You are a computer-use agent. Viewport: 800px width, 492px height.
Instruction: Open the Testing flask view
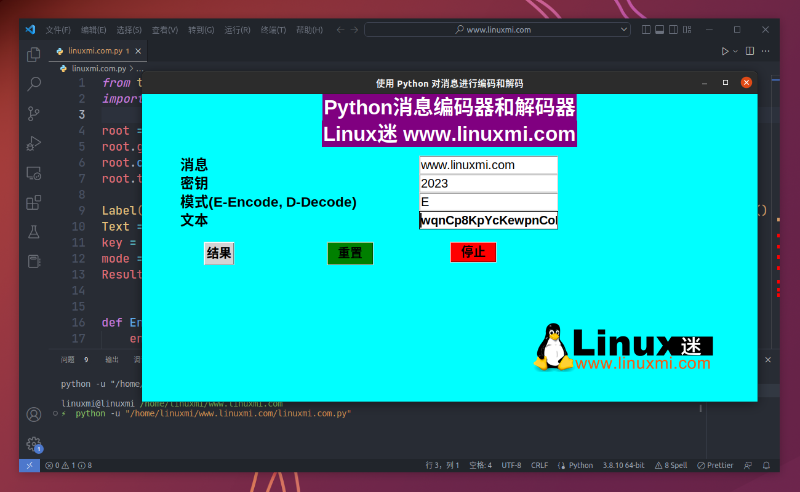(x=34, y=232)
